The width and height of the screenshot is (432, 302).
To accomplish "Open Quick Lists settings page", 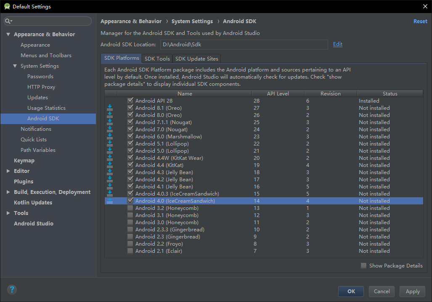I will pos(34,139).
